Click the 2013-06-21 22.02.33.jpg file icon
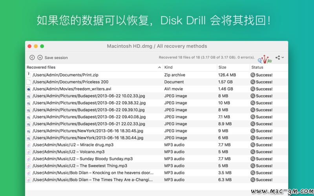 pyautogui.click(x=29, y=124)
